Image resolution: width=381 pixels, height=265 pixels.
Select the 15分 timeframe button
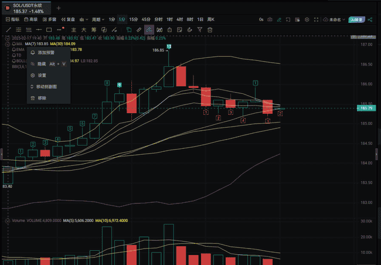pyautogui.click(x=134, y=19)
